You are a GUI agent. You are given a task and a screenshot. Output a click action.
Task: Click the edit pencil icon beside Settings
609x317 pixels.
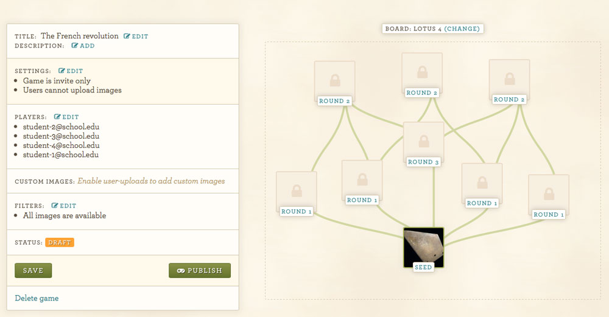[62, 71]
